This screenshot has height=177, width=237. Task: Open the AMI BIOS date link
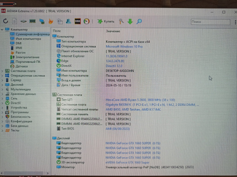pos(118,129)
